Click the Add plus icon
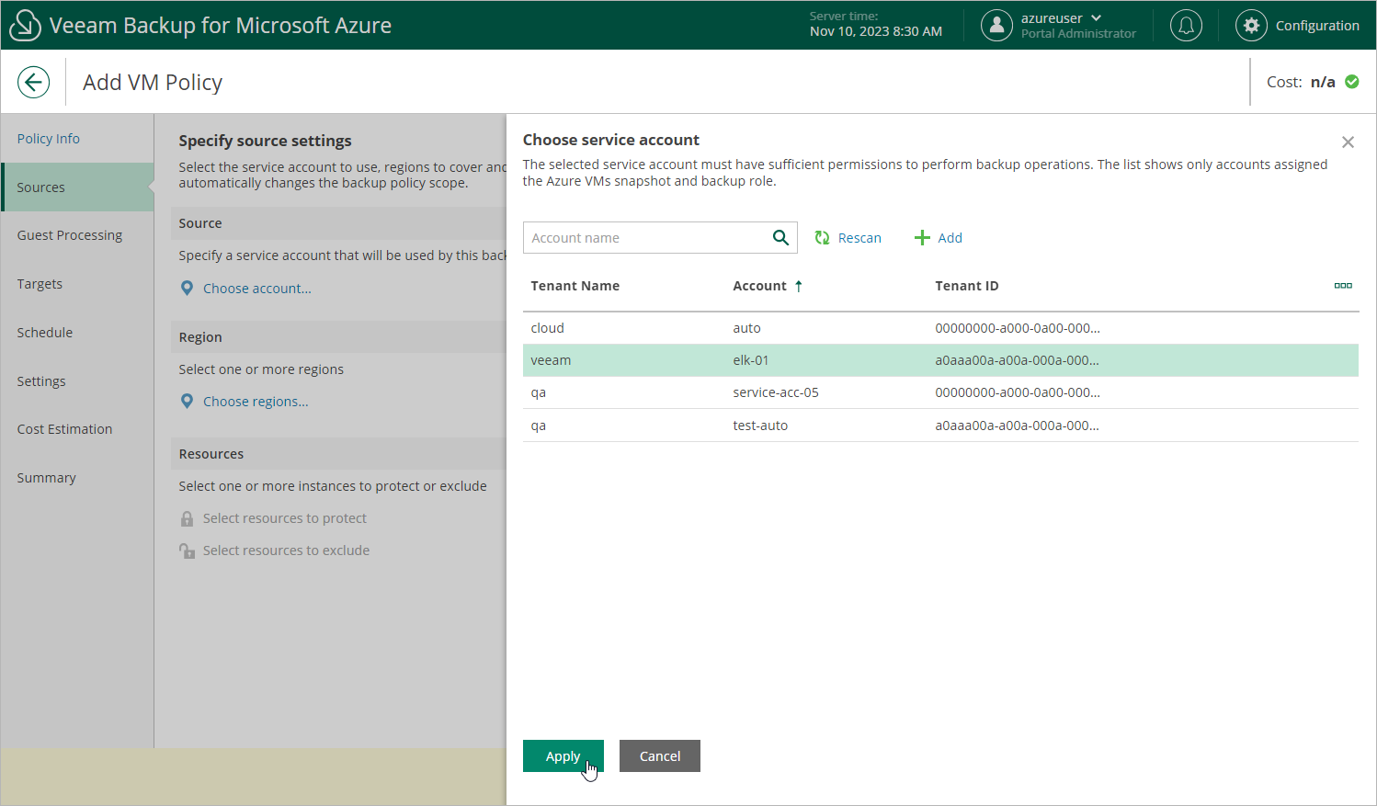 click(x=922, y=238)
